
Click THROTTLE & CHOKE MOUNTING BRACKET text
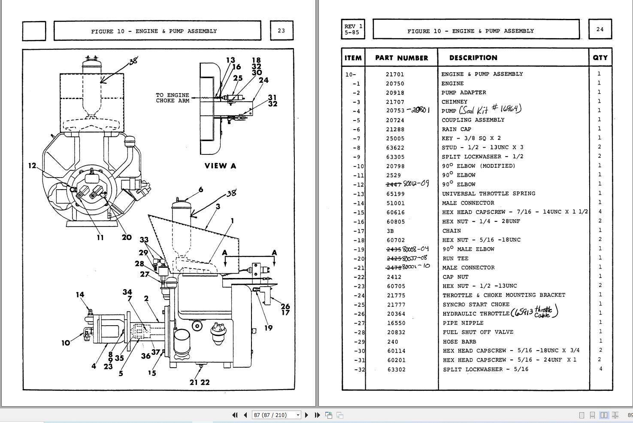504,295
